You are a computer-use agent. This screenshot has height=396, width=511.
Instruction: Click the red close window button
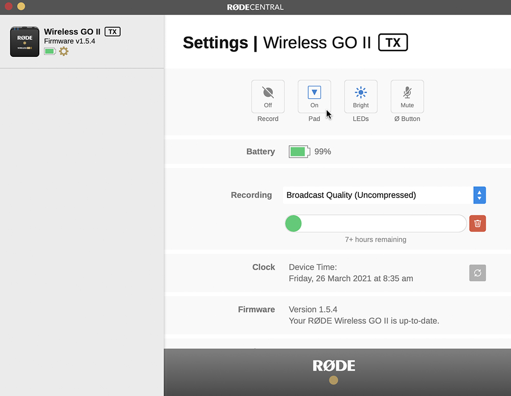8,6
